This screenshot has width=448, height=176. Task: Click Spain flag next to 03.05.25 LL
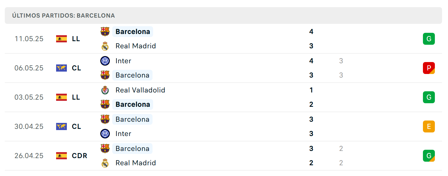61,97
